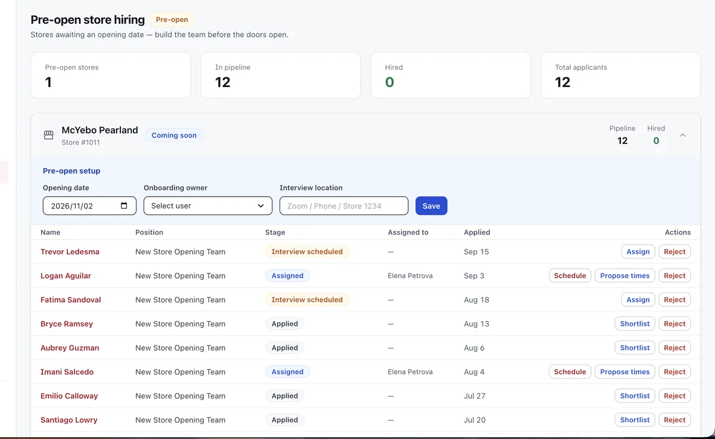
Task: Click the Applied column header
Action: 477,232
